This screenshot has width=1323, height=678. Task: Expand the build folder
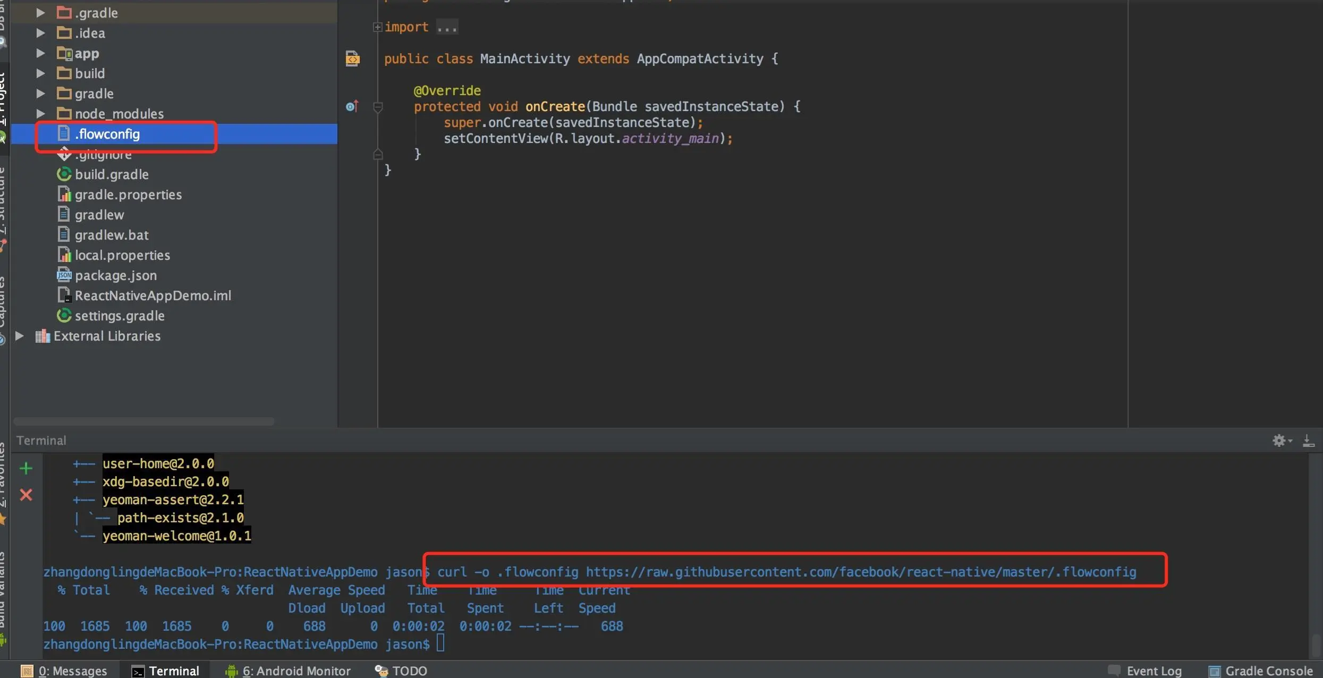coord(40,73)
